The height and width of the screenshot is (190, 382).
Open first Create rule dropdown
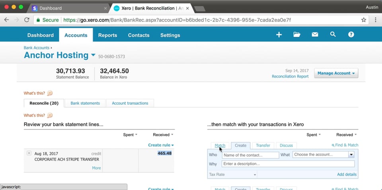pos(161,145)
